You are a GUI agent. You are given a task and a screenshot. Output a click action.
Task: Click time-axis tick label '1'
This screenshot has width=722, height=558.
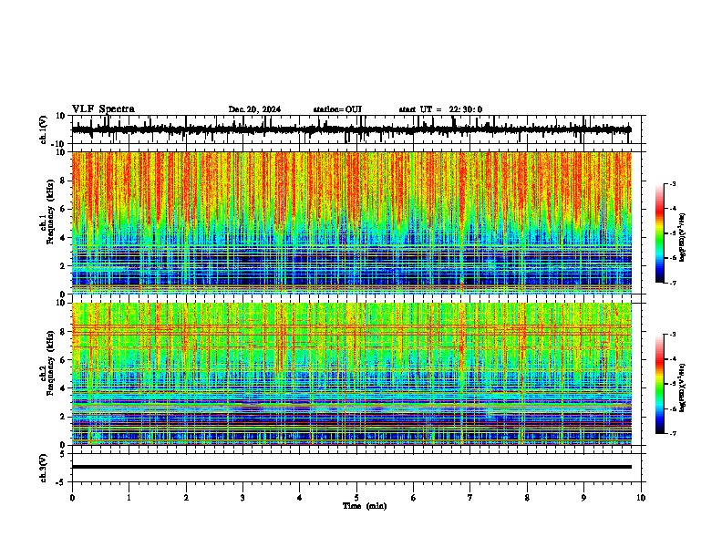click(129, 498)
